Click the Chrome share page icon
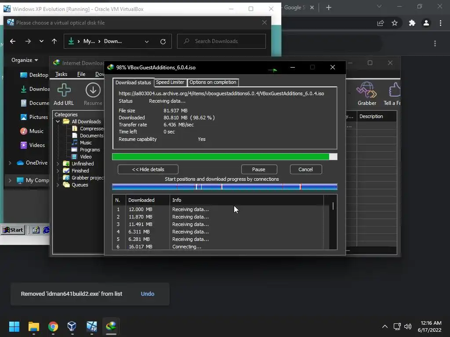This screenshot has height=337, width=450. (381, 23)
